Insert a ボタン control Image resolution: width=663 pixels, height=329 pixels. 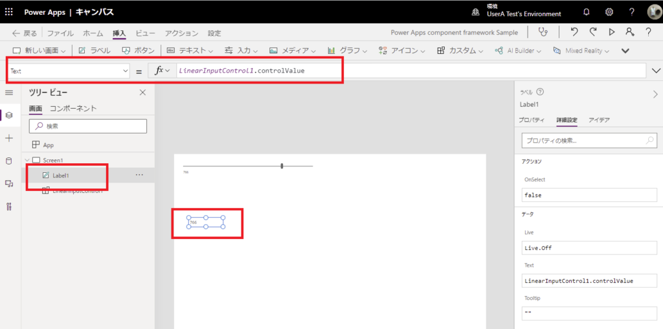tap(139, 51)
